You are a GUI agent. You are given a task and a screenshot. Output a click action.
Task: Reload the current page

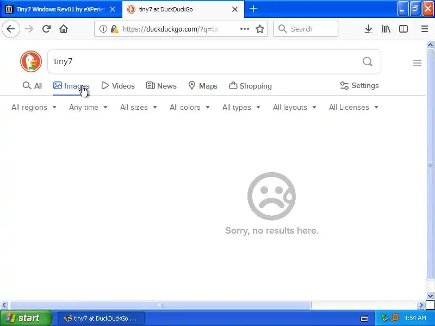click(x=46, y=29)
